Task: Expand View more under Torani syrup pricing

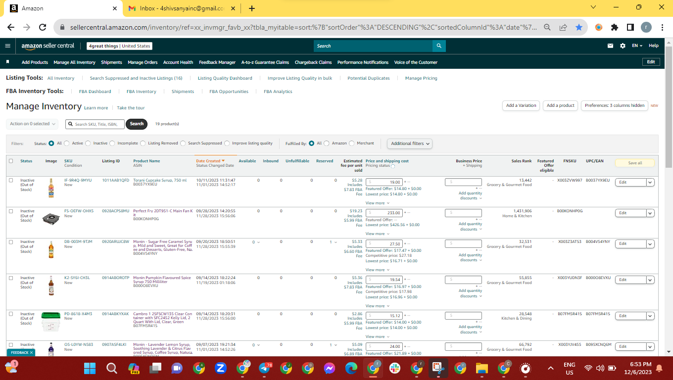Action: coord(377,203)
